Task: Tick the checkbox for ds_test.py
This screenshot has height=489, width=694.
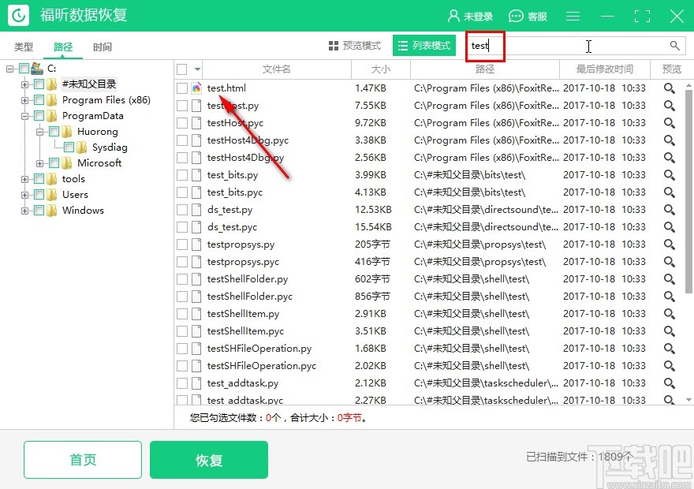Action: (182, 210)
